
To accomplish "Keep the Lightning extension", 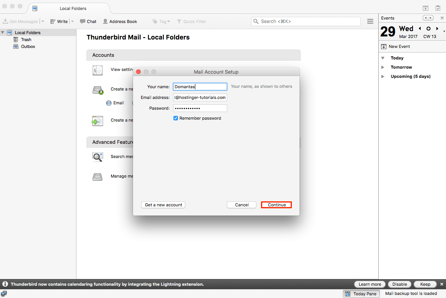I will 425,284.
